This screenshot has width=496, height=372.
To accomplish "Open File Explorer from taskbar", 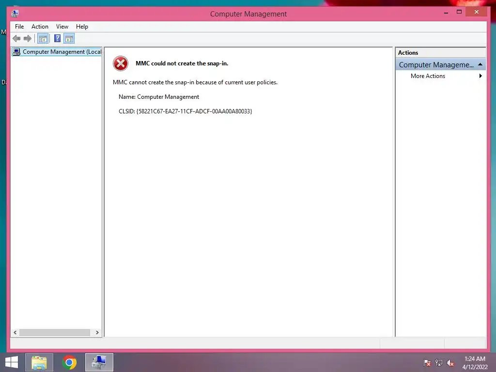I will (x=39, y=362).
